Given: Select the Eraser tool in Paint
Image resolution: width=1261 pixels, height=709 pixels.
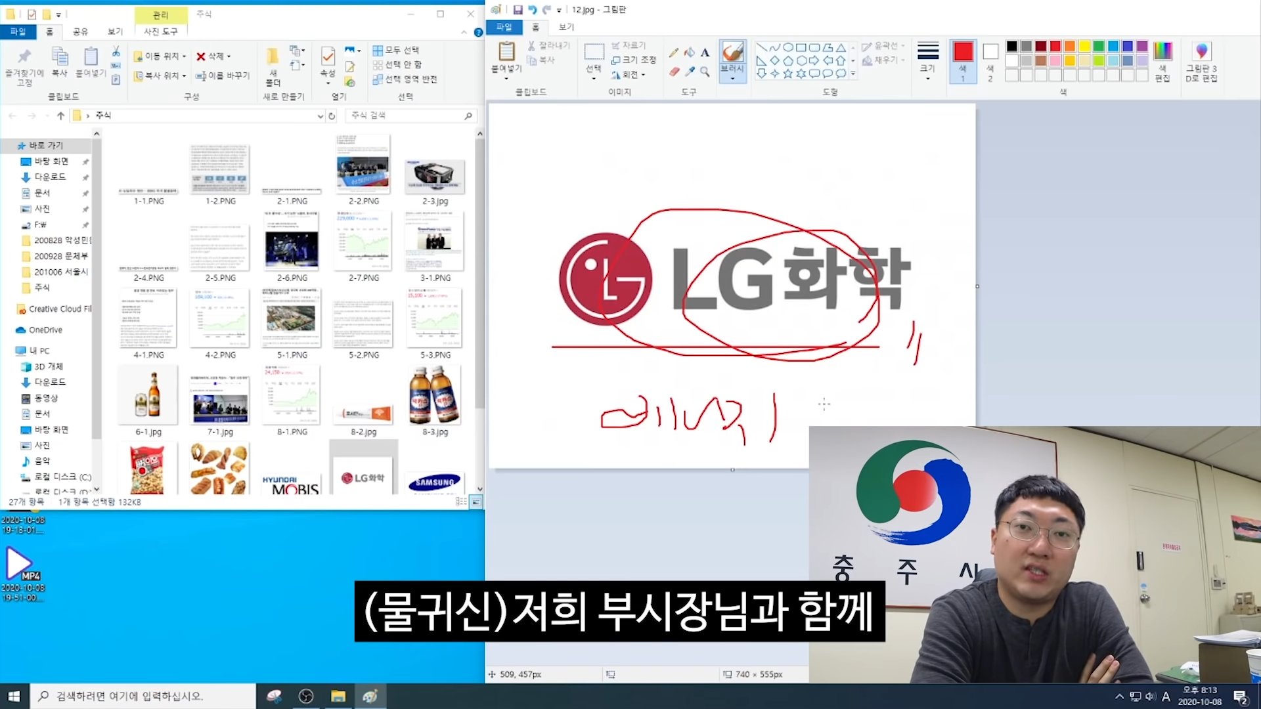Looking at the screenshot, I should [x=674, y=72].
